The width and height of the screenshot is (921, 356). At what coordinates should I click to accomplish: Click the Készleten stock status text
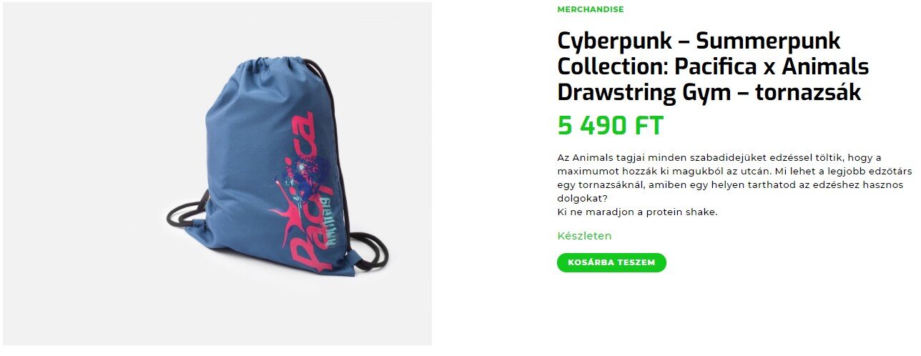click(x=584, y=236)
